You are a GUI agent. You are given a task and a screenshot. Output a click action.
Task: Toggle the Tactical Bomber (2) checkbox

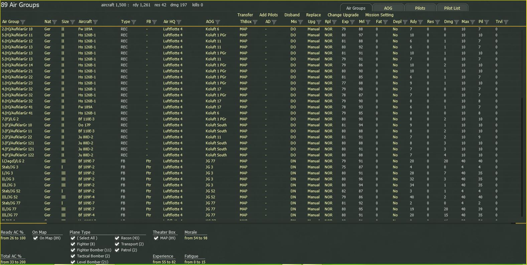coord(73,256)
